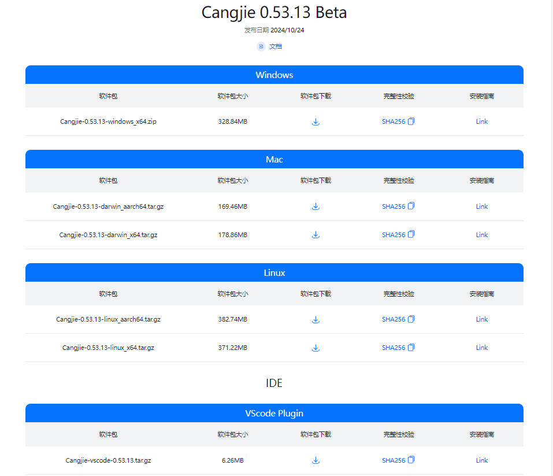553x476 pixels.
Task: Click SHA256 text in the windows_x64 row
Action: (394, 121)
